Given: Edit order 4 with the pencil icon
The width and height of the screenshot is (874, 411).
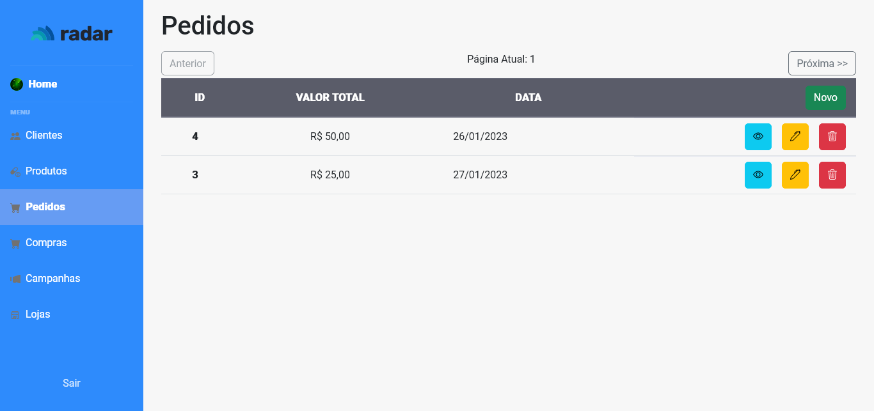Looking at the screenshot, I should [795, 137].
